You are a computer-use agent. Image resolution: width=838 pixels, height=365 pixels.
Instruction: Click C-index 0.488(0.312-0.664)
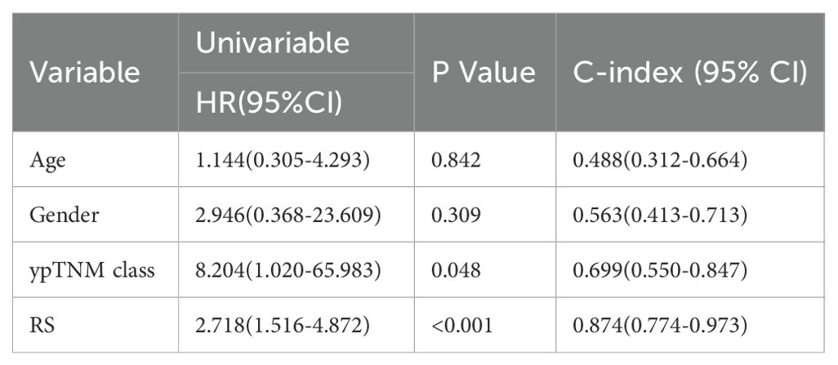pyautogui.click(x=660, y=161)
